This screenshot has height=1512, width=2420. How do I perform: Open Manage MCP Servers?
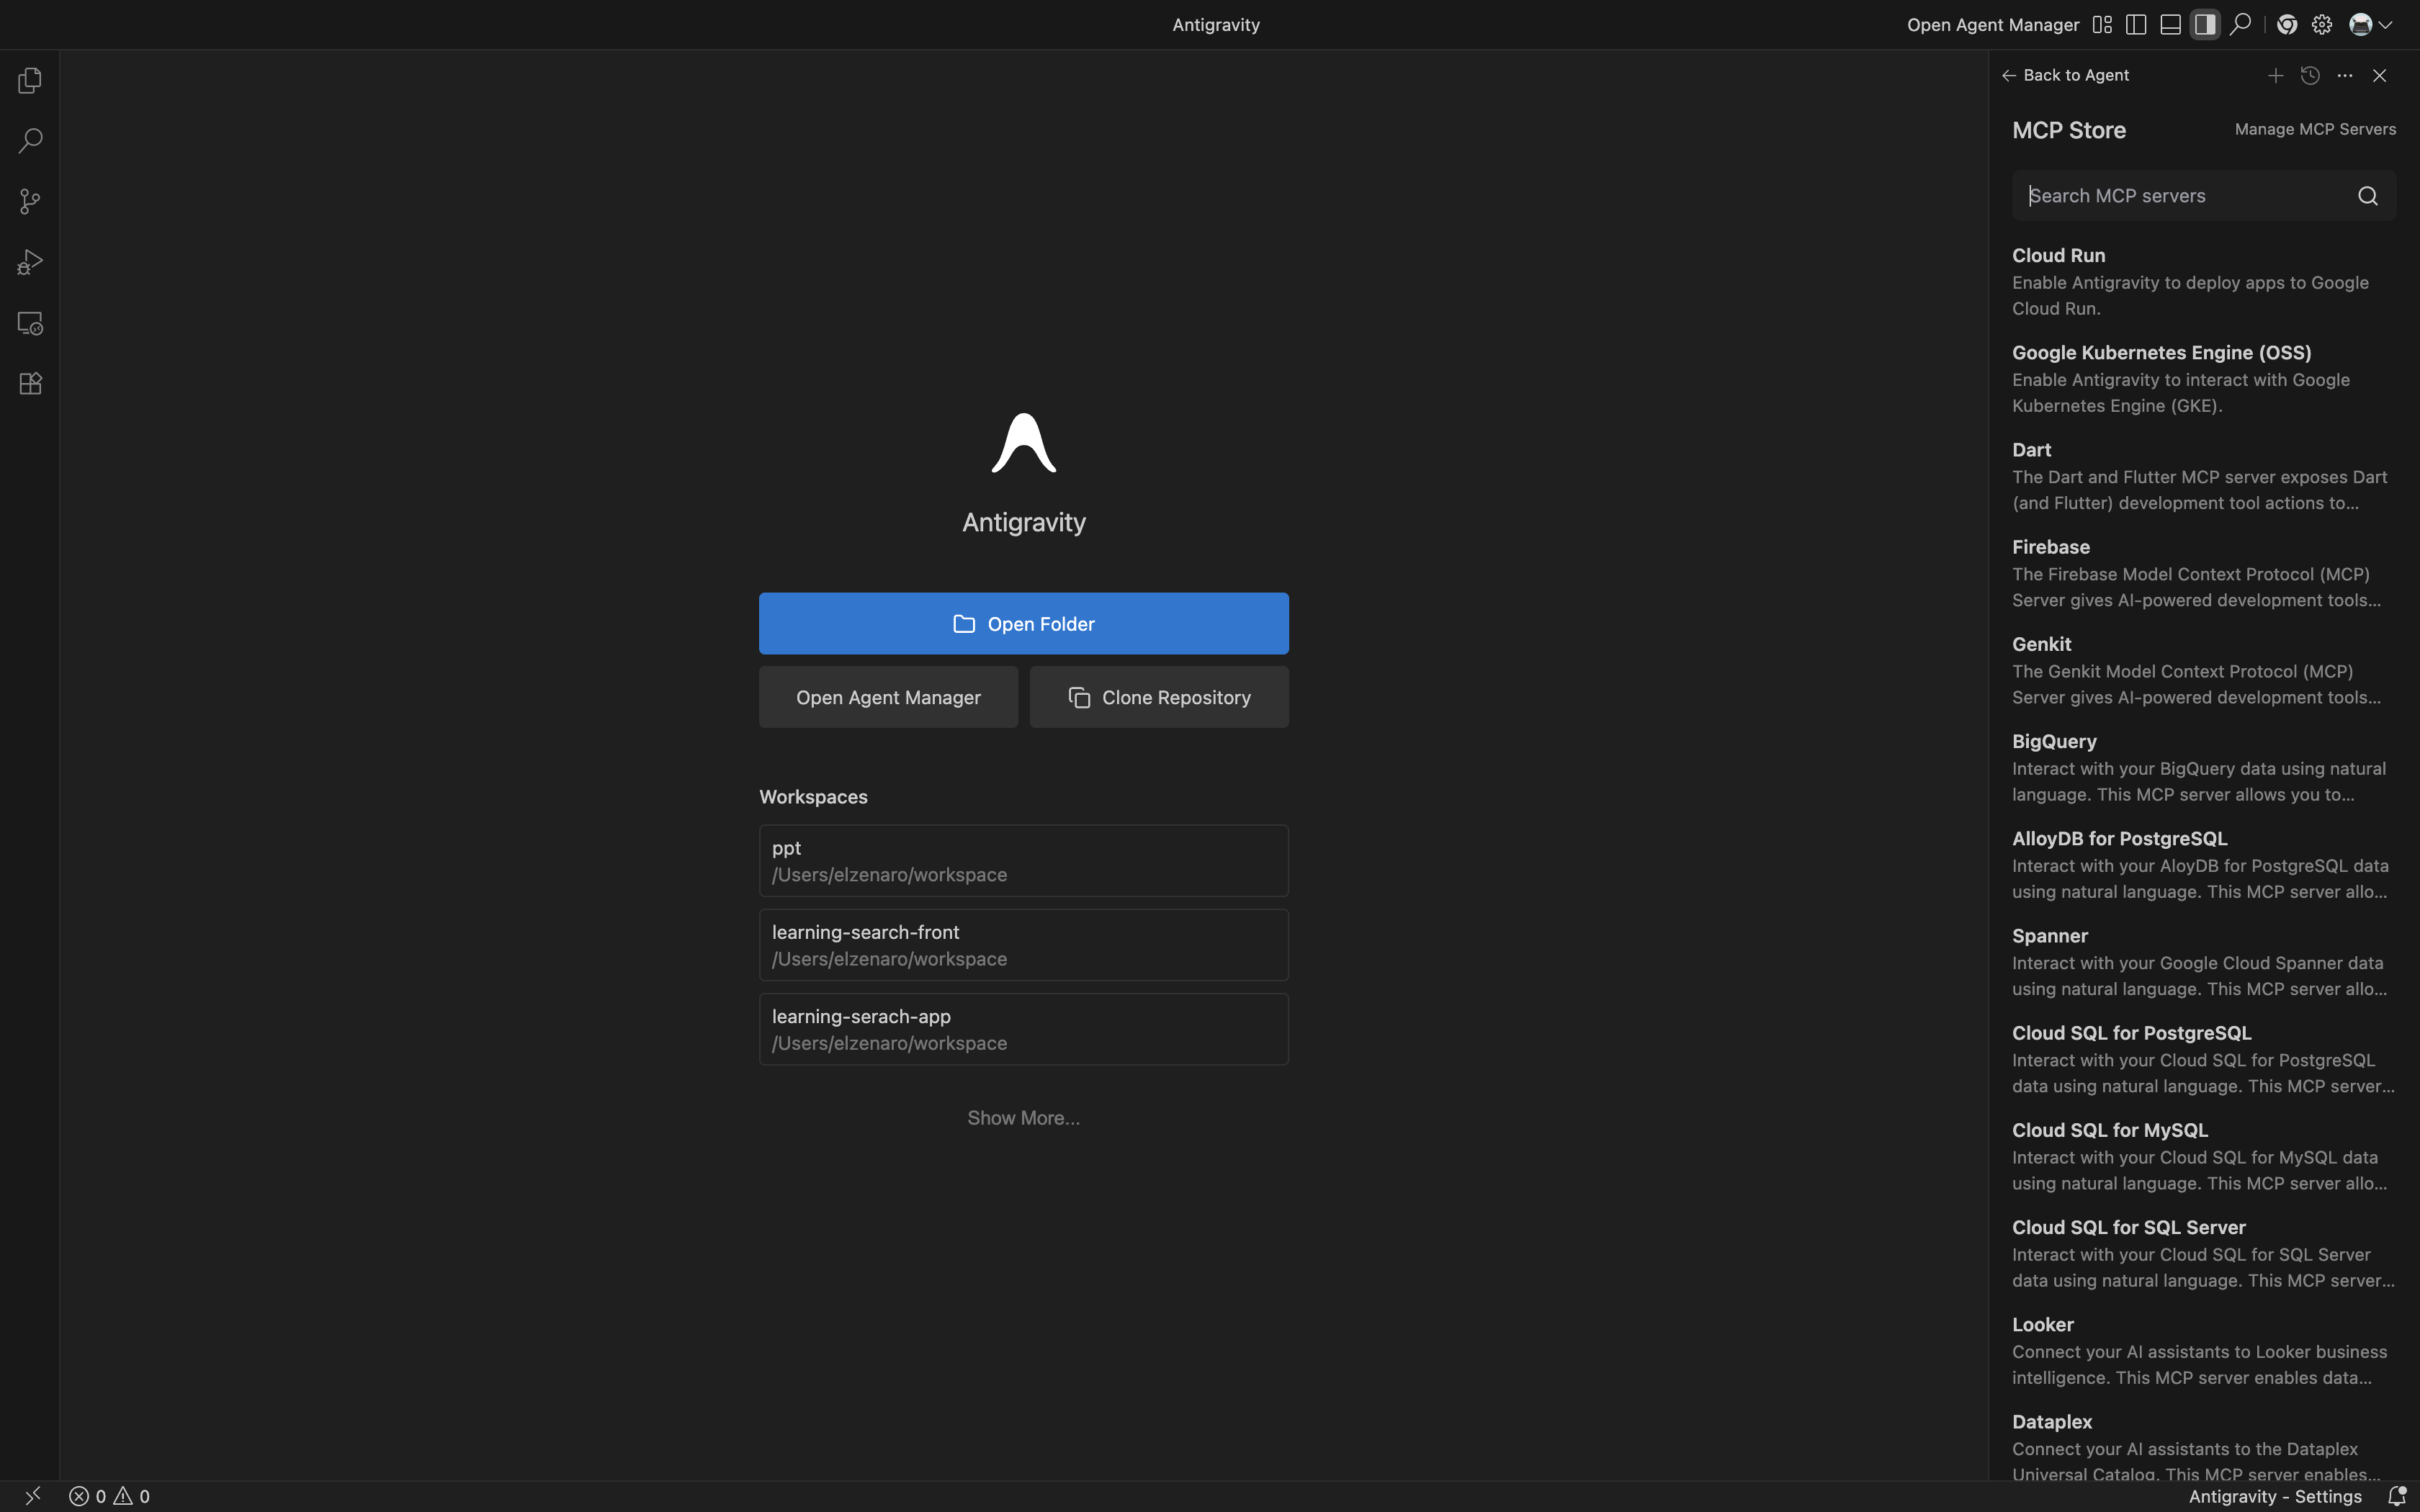(x=2315, y=129)
